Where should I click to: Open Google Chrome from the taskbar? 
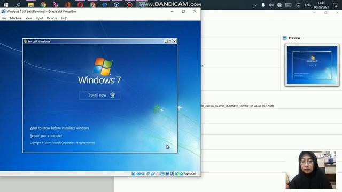point(43,5)
